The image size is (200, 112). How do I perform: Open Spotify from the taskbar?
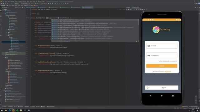pyautogui.click(x=17, y=110)
